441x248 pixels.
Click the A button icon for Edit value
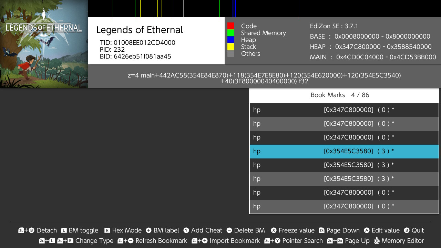point(367,230)
